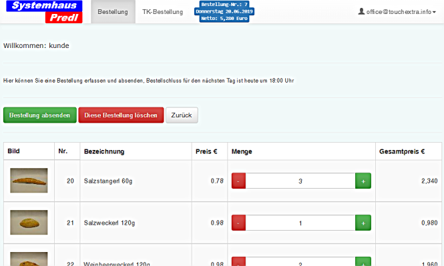Click the Systemhaus Predl logo
This screenshot has height=266, width=444.
pyautogui.click(x=44, y=11)
